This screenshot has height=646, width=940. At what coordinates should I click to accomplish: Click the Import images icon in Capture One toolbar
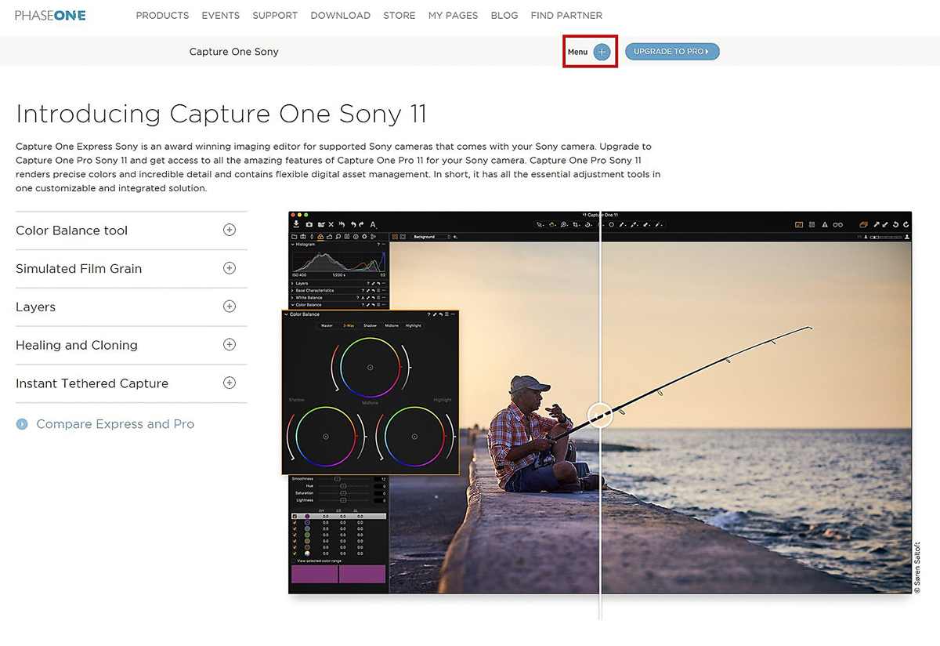296,224
